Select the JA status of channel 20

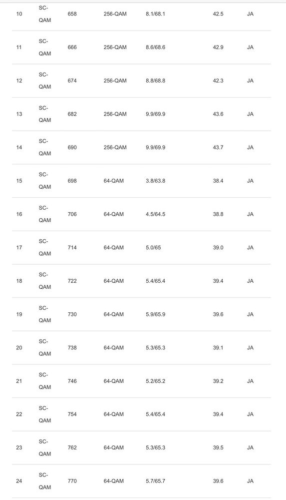(x=251, y=347)
